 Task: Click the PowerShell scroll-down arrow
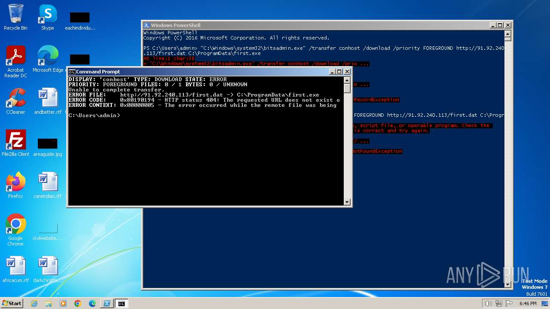[x=508, y=284]
